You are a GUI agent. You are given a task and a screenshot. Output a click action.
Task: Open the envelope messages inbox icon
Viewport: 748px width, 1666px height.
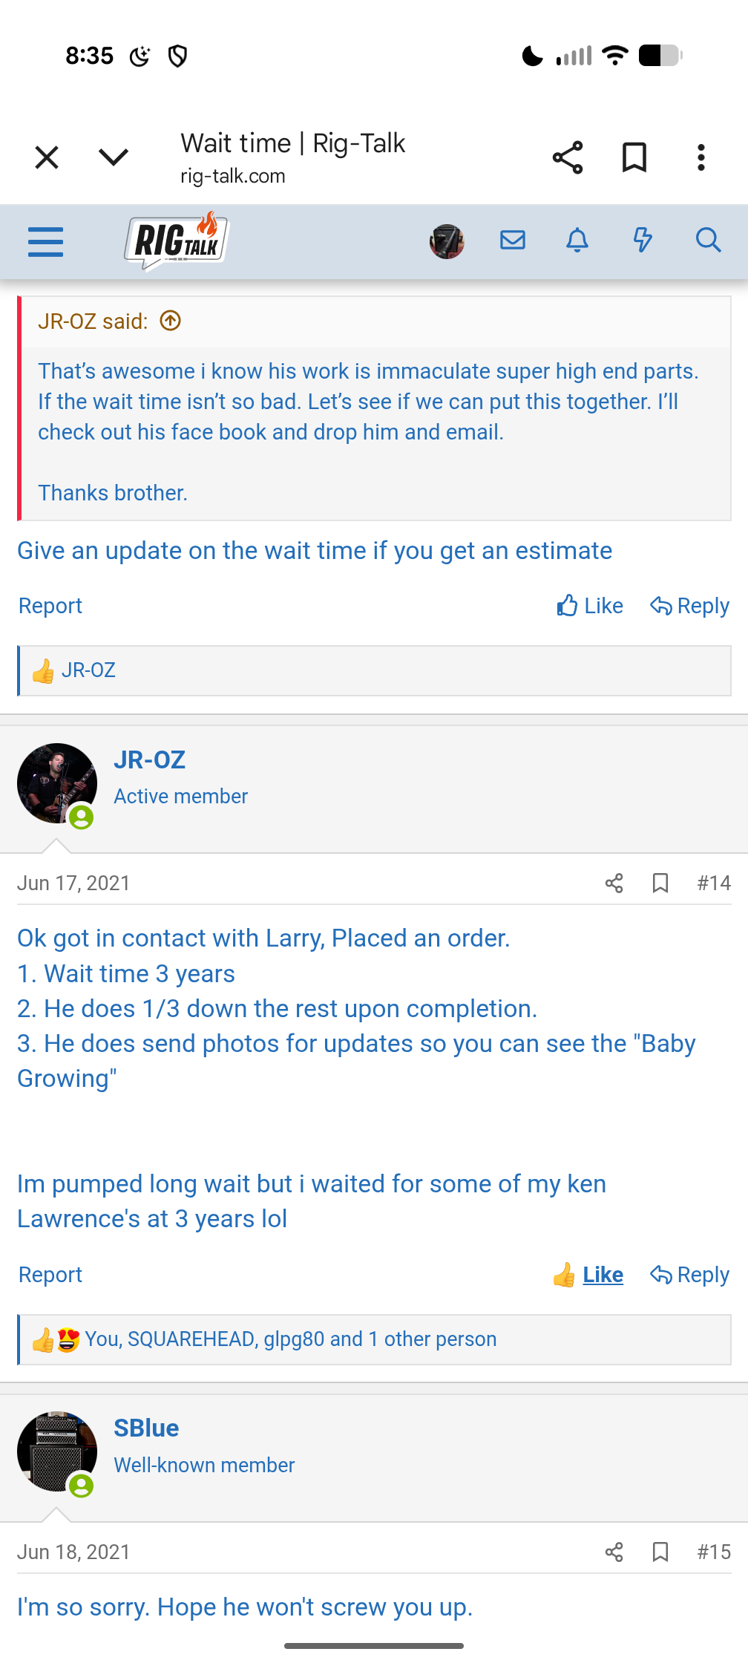512,240
